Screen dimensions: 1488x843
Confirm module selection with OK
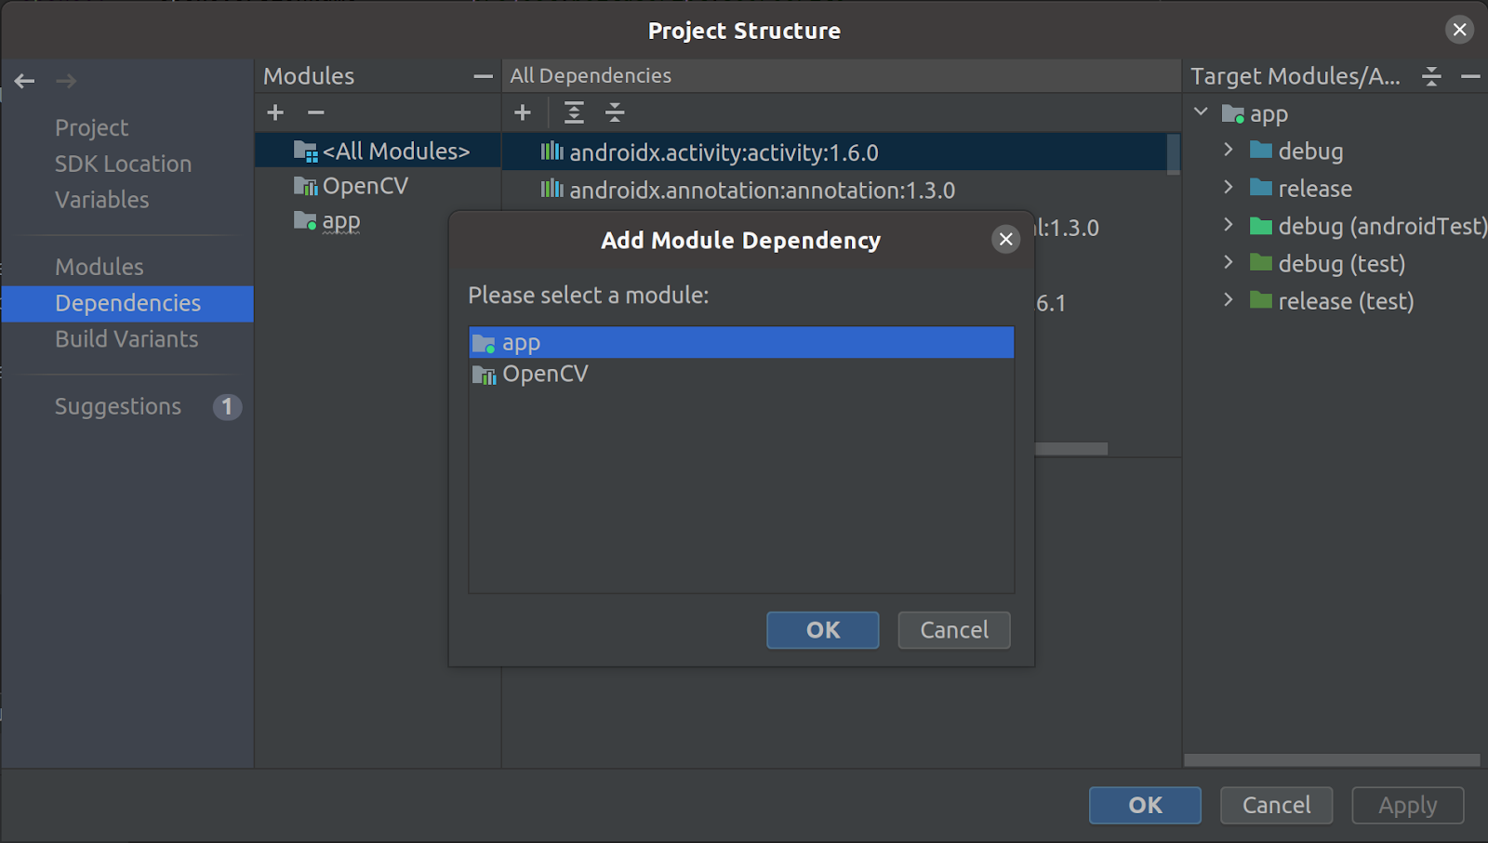pyautogui.click(x=822, y=630)
